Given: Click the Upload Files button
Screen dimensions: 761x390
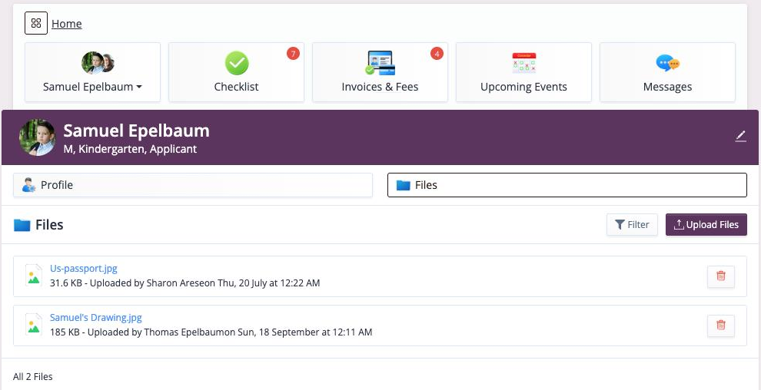Looking at the screenshot, I should 706,225.
